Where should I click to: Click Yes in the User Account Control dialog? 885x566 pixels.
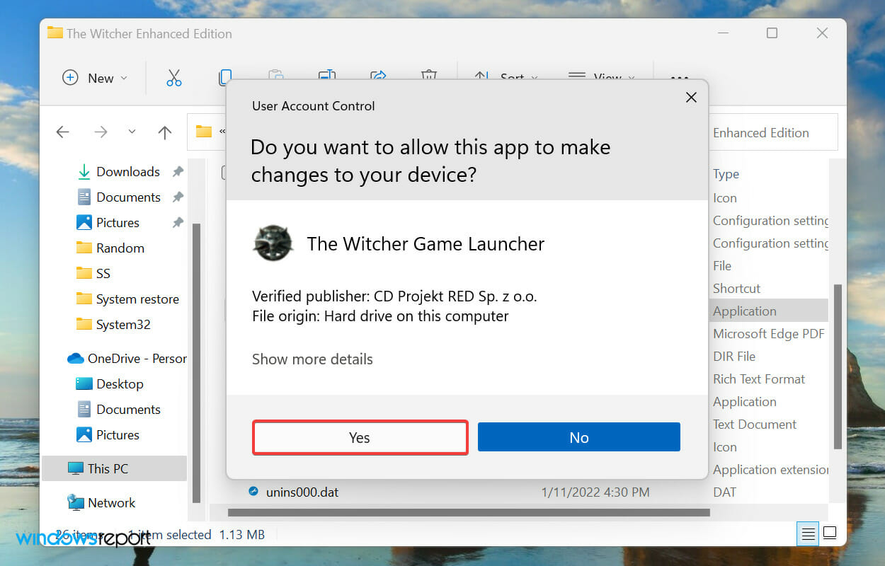coord(360,437)
